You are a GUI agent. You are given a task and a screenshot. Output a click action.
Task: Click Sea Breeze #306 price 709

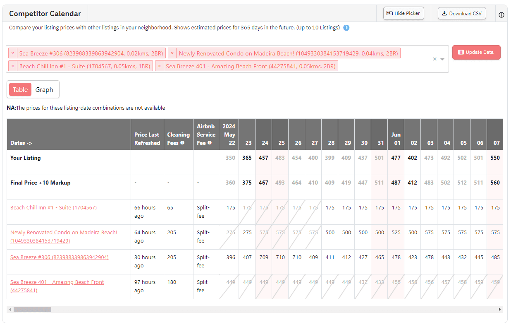[263, 257]
